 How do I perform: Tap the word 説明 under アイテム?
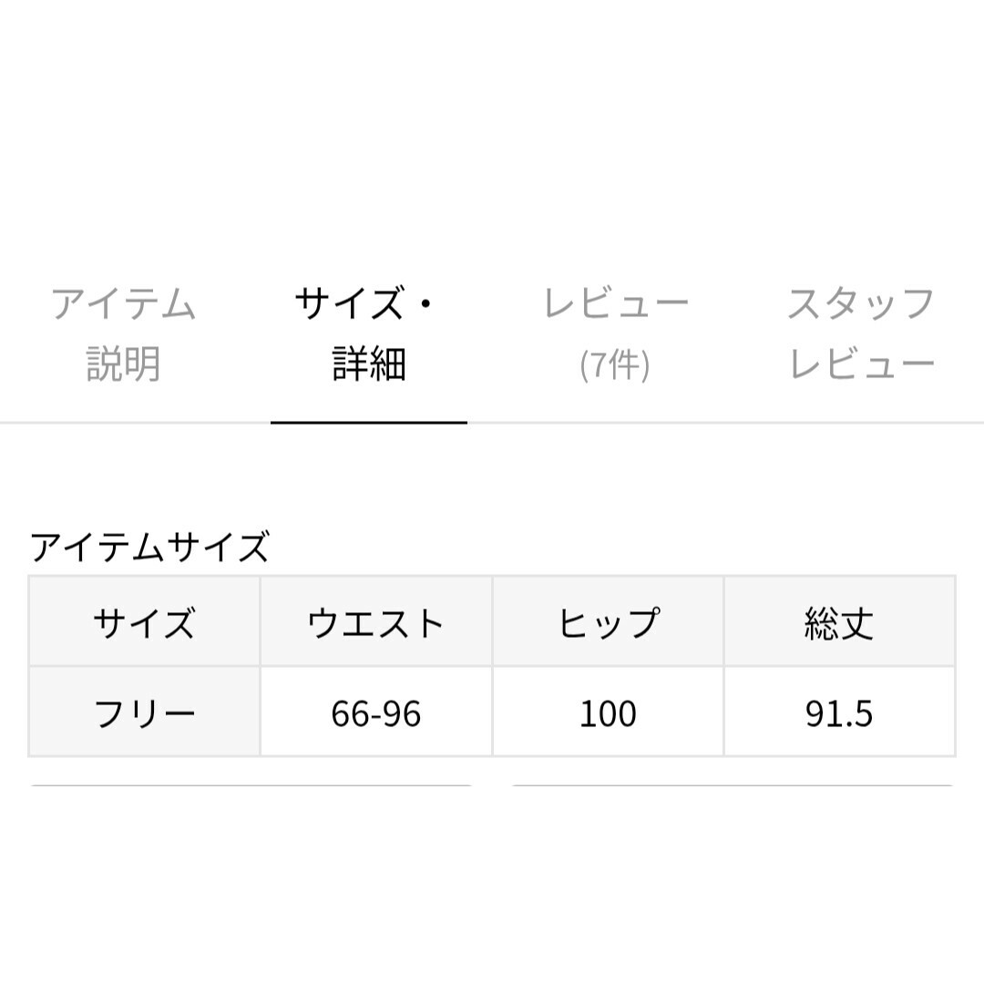tap(123, 364)
